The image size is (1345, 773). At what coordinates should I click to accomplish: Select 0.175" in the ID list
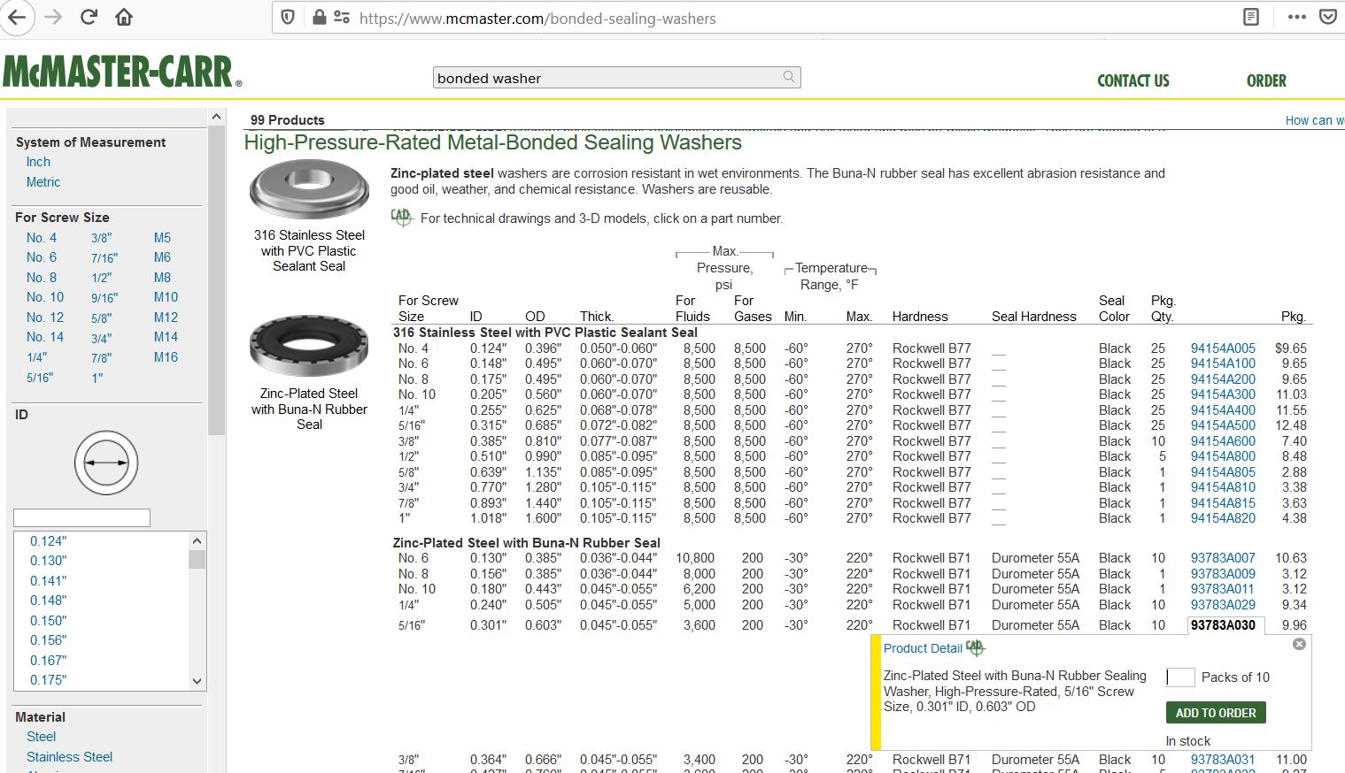pos(49,680)
